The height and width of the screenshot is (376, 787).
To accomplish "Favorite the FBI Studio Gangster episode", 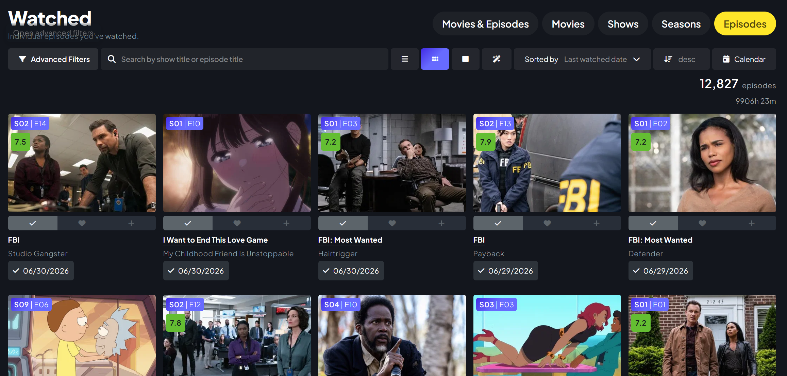I will click(x=82, y=223).
